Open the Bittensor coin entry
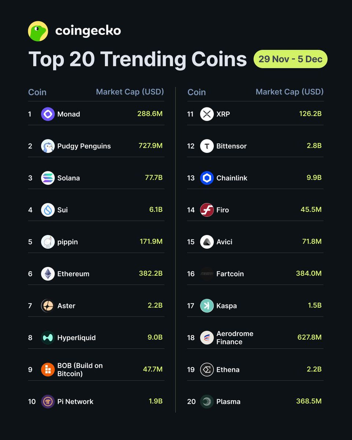Image resolution: width=352 pixels, height=440 pixels. [231, 146]
